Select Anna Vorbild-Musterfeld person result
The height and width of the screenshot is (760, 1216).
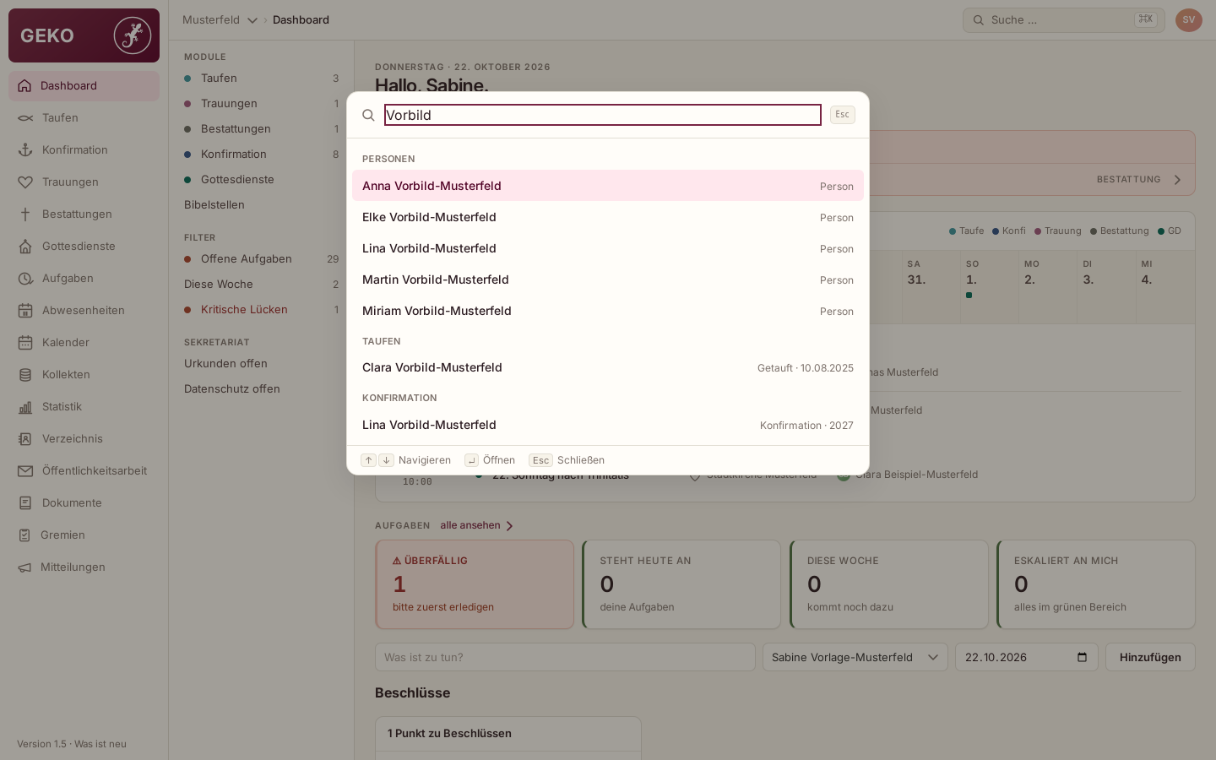click(608, 186)
